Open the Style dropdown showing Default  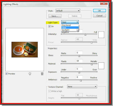[x=68, y=11]
